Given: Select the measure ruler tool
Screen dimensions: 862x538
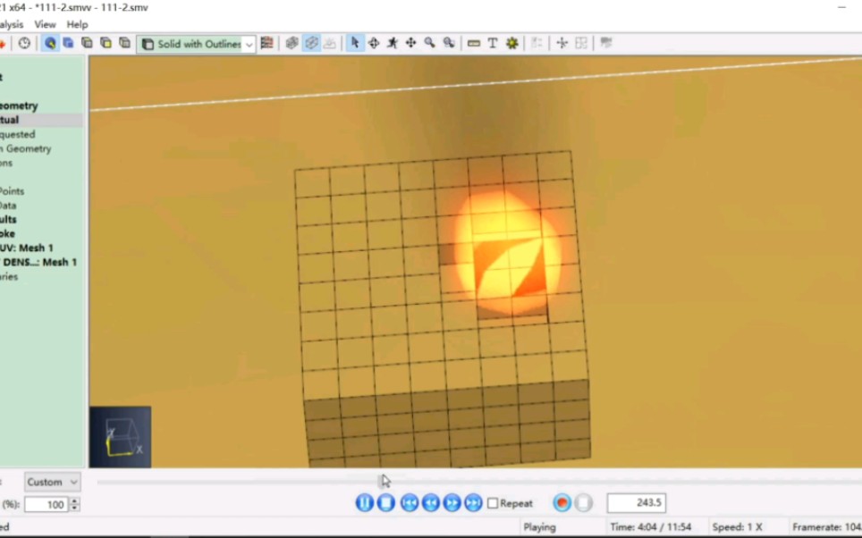Looking at the screenshot, I should 473,43.
